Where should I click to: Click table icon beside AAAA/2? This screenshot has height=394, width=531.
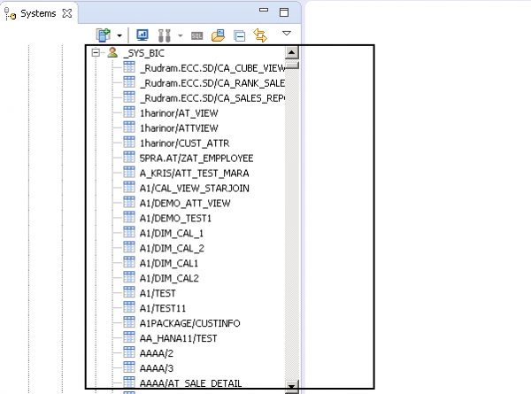(129, 352)
